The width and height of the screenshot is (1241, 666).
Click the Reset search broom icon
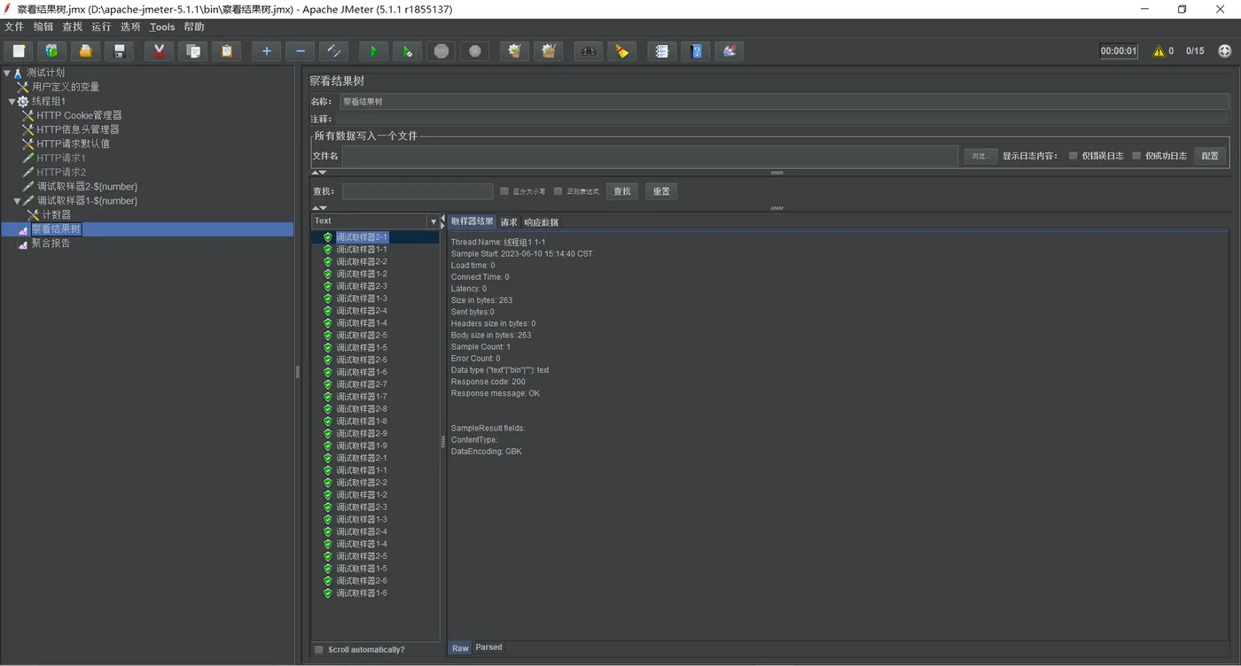(x=622, y=51)
